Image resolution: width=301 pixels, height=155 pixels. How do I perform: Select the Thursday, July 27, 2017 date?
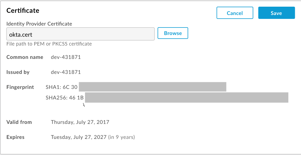[x=80, y=122]
